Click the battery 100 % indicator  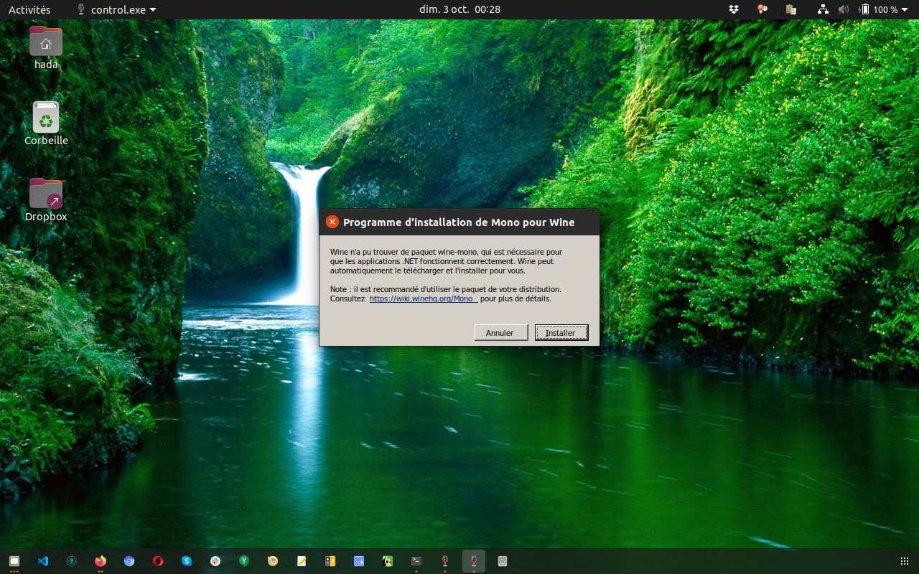pos(879,9)
